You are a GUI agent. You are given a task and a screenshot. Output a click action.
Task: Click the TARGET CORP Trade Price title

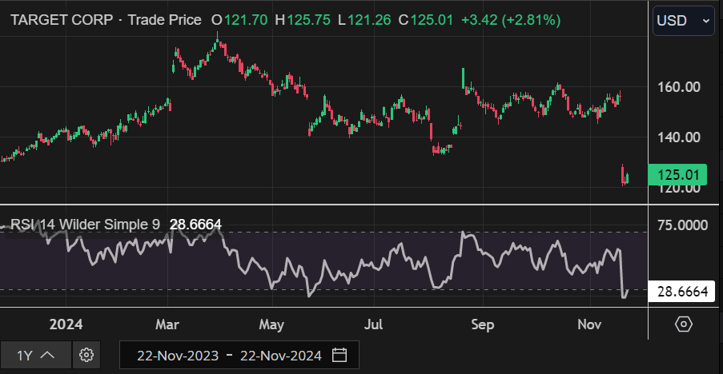(x=106, y=20)
